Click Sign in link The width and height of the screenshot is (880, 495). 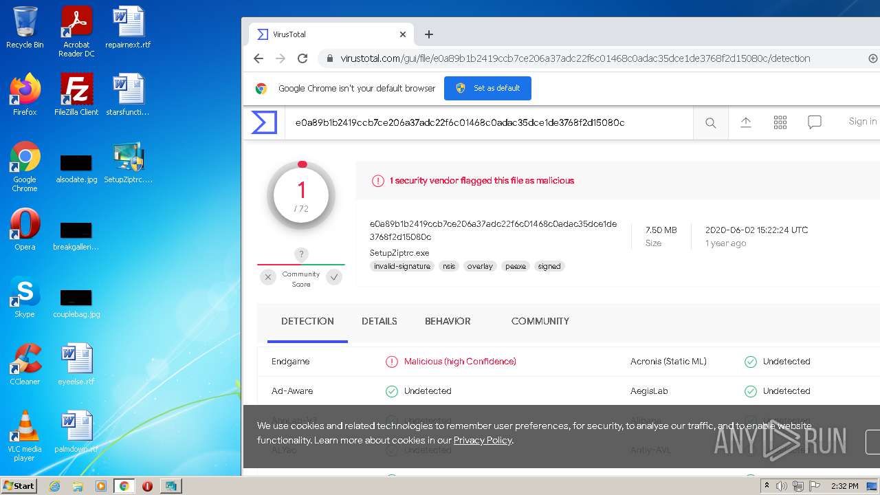(862, 122)
